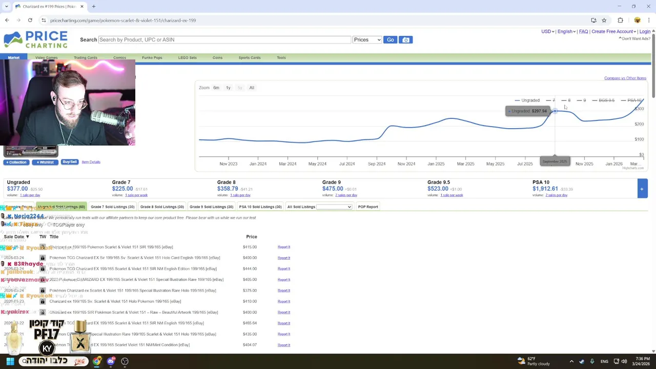
Task: Open the Prices search category dropdown
Action: 367,39
